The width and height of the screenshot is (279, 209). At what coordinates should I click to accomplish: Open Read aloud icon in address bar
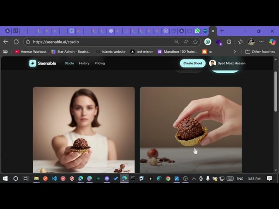click(x=186, y=42)
